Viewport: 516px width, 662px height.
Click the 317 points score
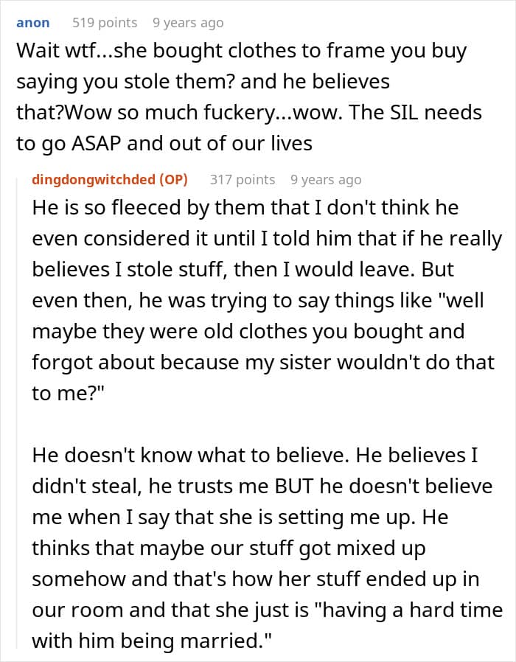tap(243, 179)
